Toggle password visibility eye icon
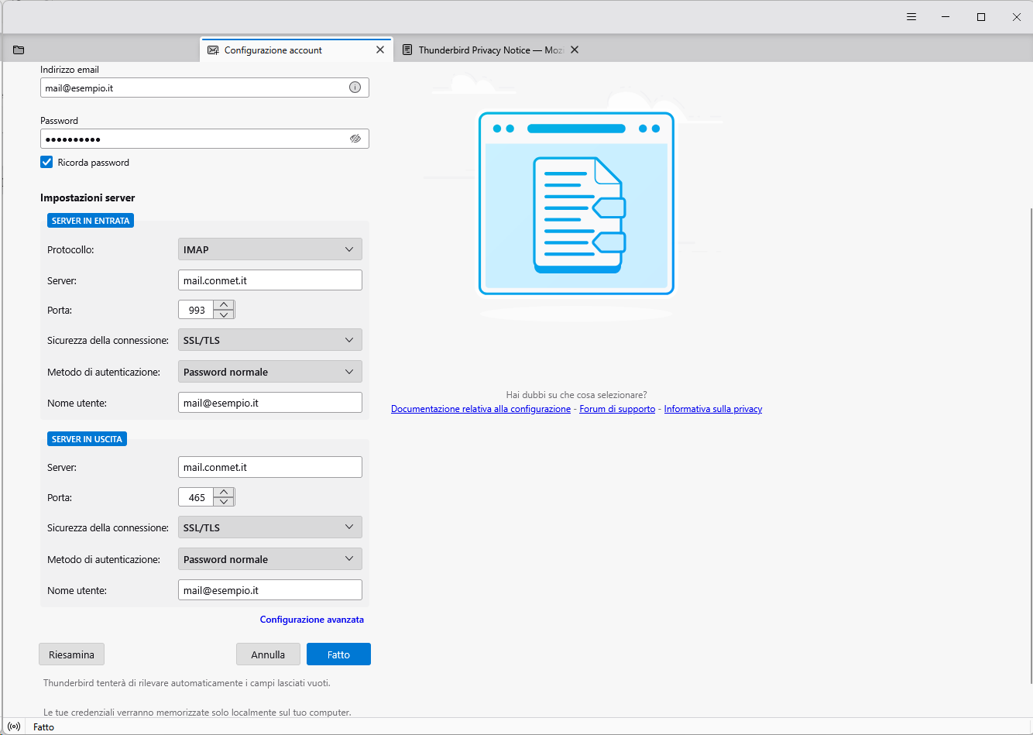 click(355, 139)
